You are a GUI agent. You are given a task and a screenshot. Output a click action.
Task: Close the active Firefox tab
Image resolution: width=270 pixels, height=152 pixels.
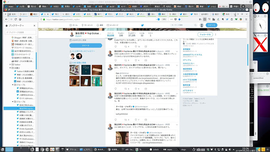click(x=48, y=14)
